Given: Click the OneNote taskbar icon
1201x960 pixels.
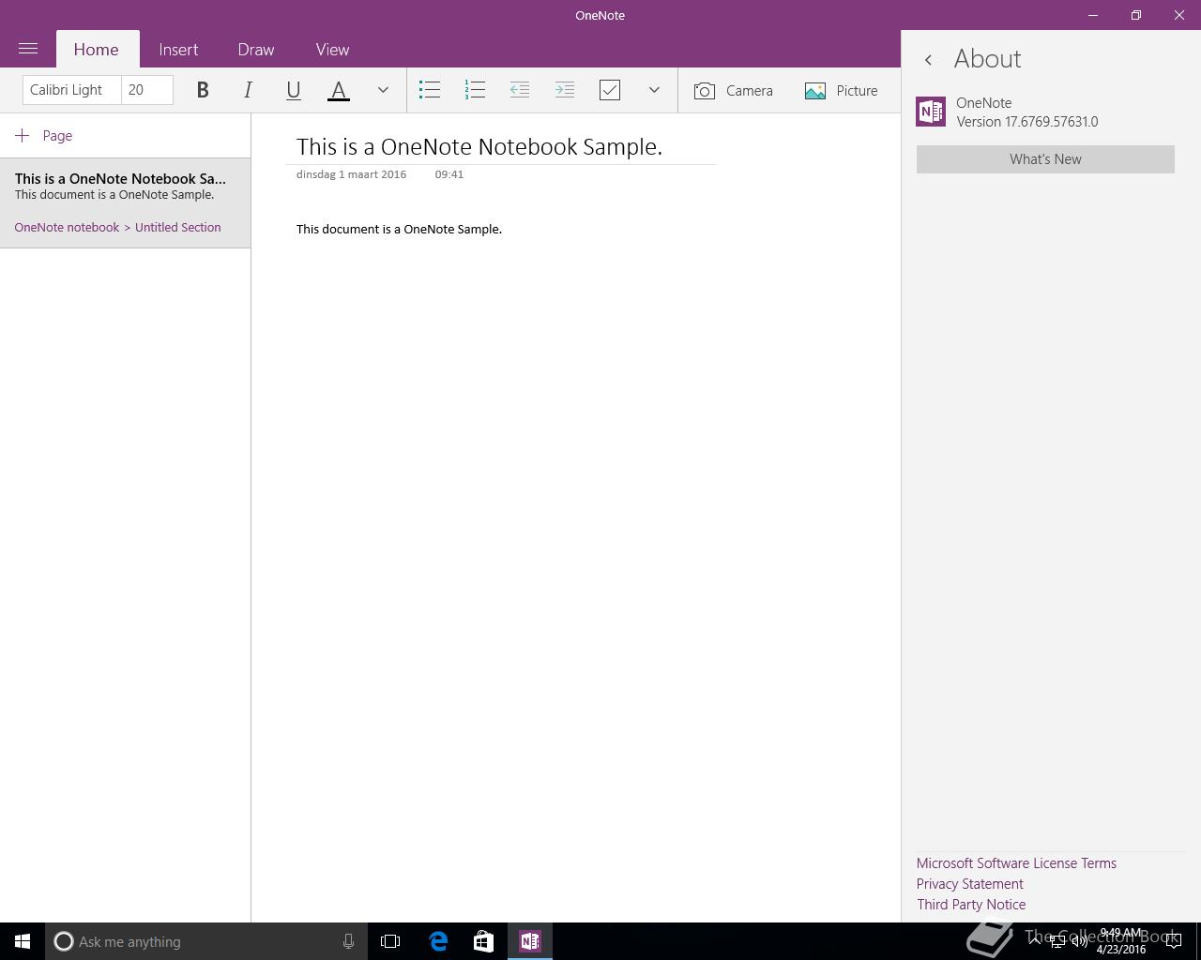Looking at the screenshot, I should click(x=530, y=941).
